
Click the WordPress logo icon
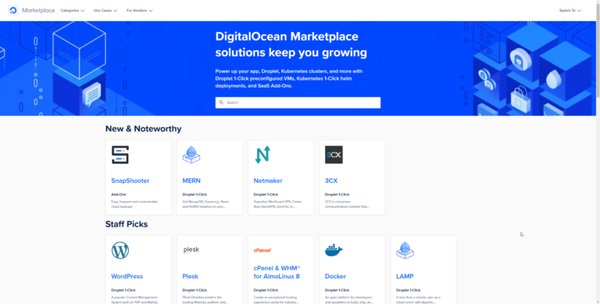pos(120,250)
